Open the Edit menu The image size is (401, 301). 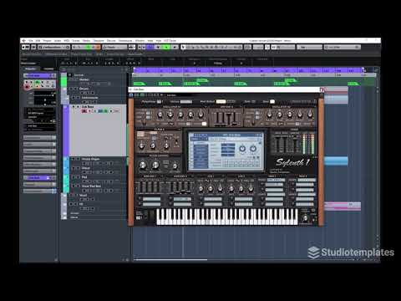coord(38,41)
